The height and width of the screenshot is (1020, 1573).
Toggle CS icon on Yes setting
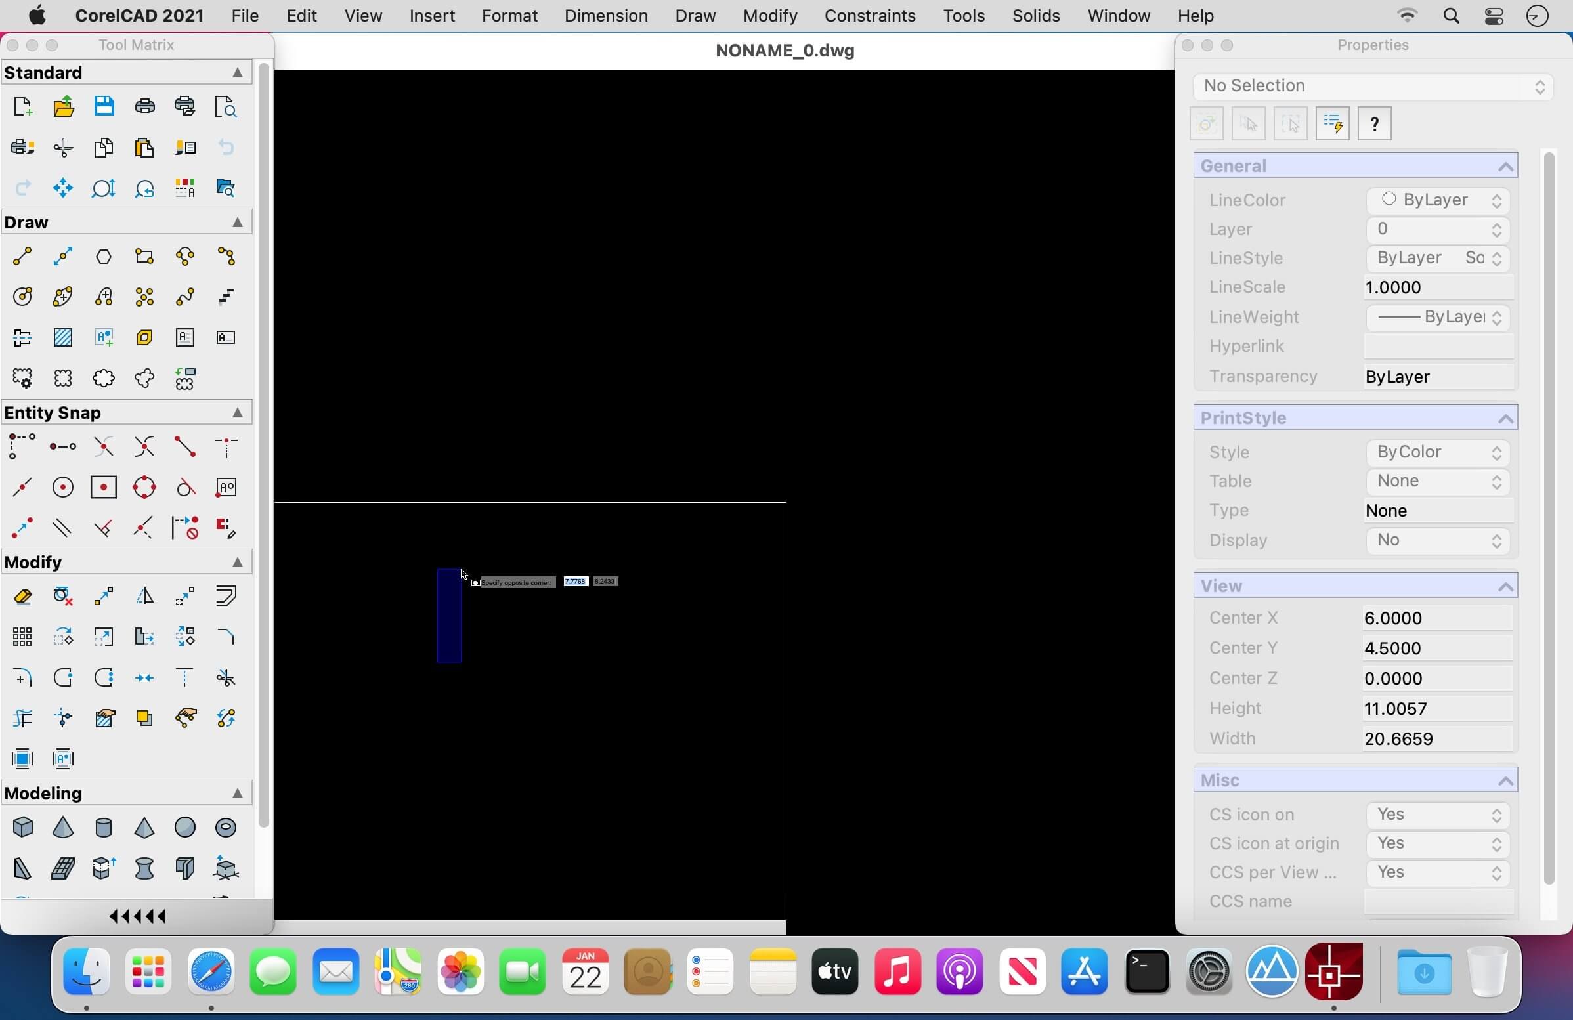tap(1439, 814)
